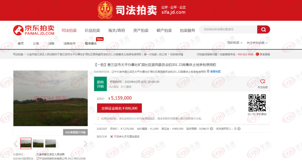Open 法院合作 in sub navigation
The image size is (302, 164).
69,43
